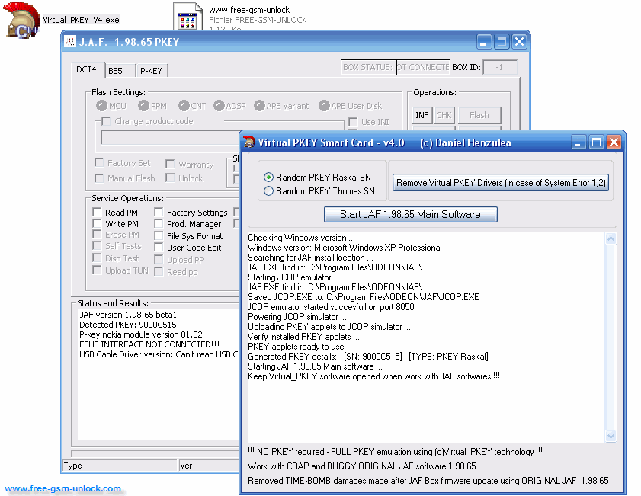Toggle the Change product code checkbox

pos(106,121)
